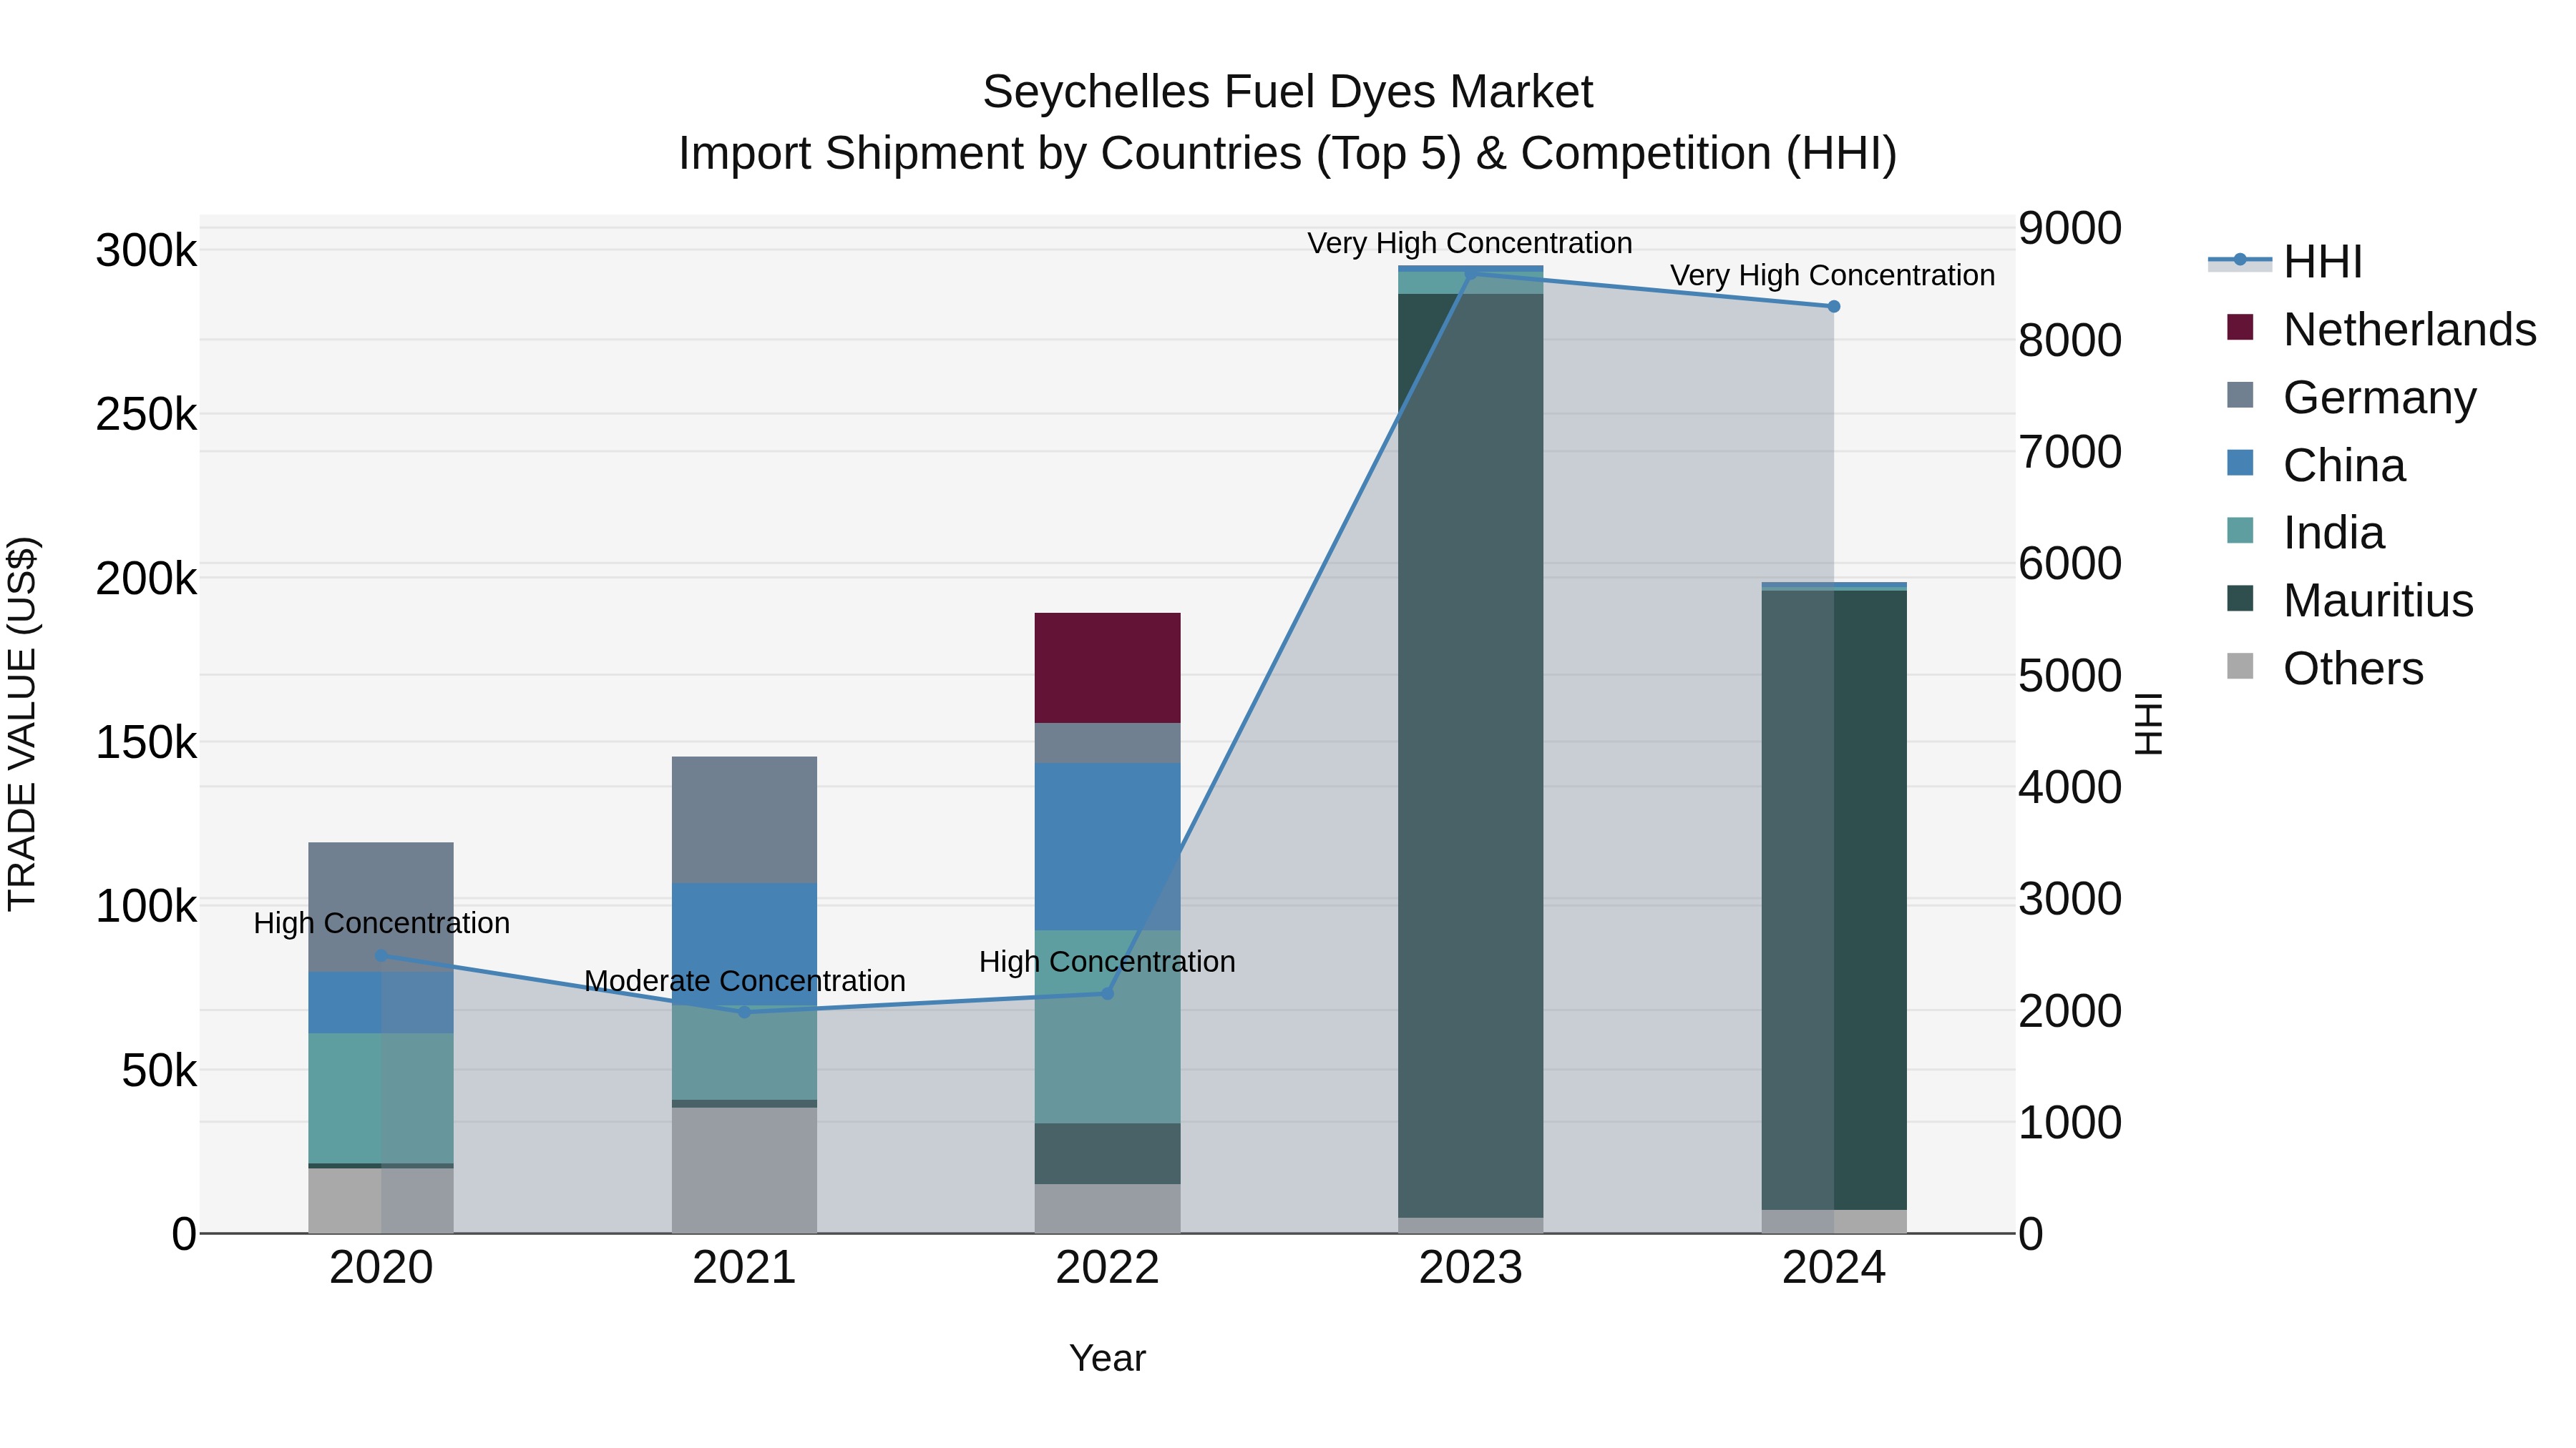This screenshot has height=1448, width=2576.
Task: Click the India teal legend swatch
Action: click(x=2240, y=531)
